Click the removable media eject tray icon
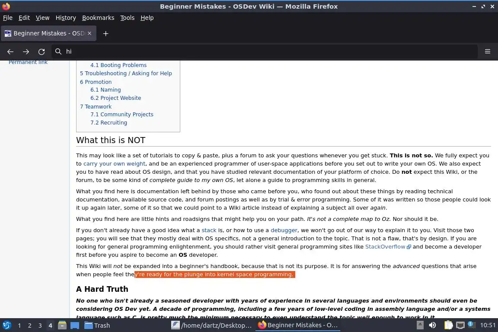 420,325
